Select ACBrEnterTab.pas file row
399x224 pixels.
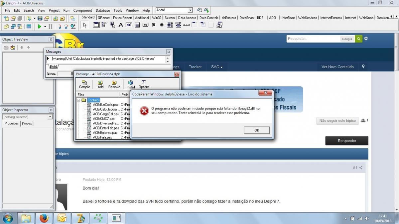point(106,128)
